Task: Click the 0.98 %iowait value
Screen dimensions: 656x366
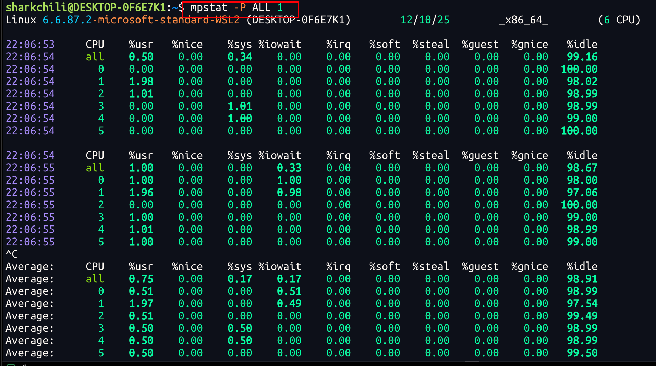Action: coord(289,193)
